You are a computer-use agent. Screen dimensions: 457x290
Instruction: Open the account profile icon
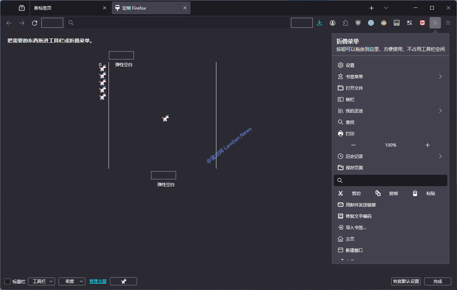[x=332, y=23]
